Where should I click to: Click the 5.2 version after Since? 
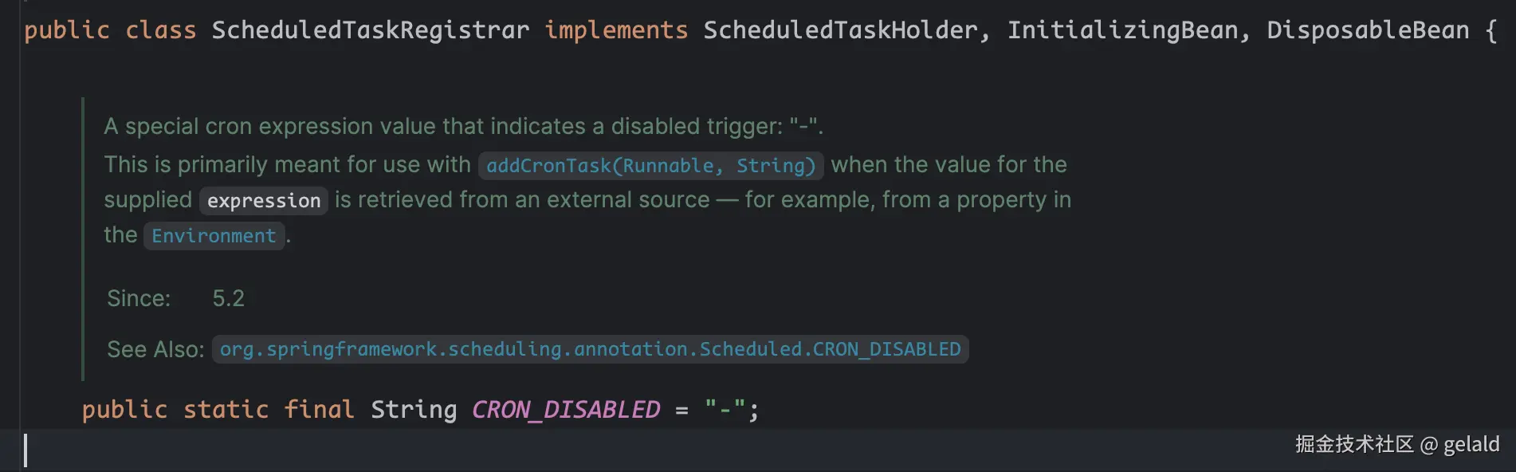[228, 298]
